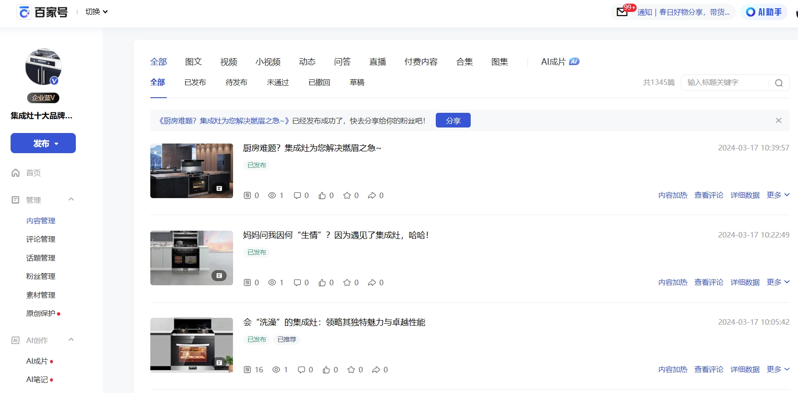The image size is (798, 393).
Task: Expand 更多 for 厨房难题 article
Action: [778, 195]
